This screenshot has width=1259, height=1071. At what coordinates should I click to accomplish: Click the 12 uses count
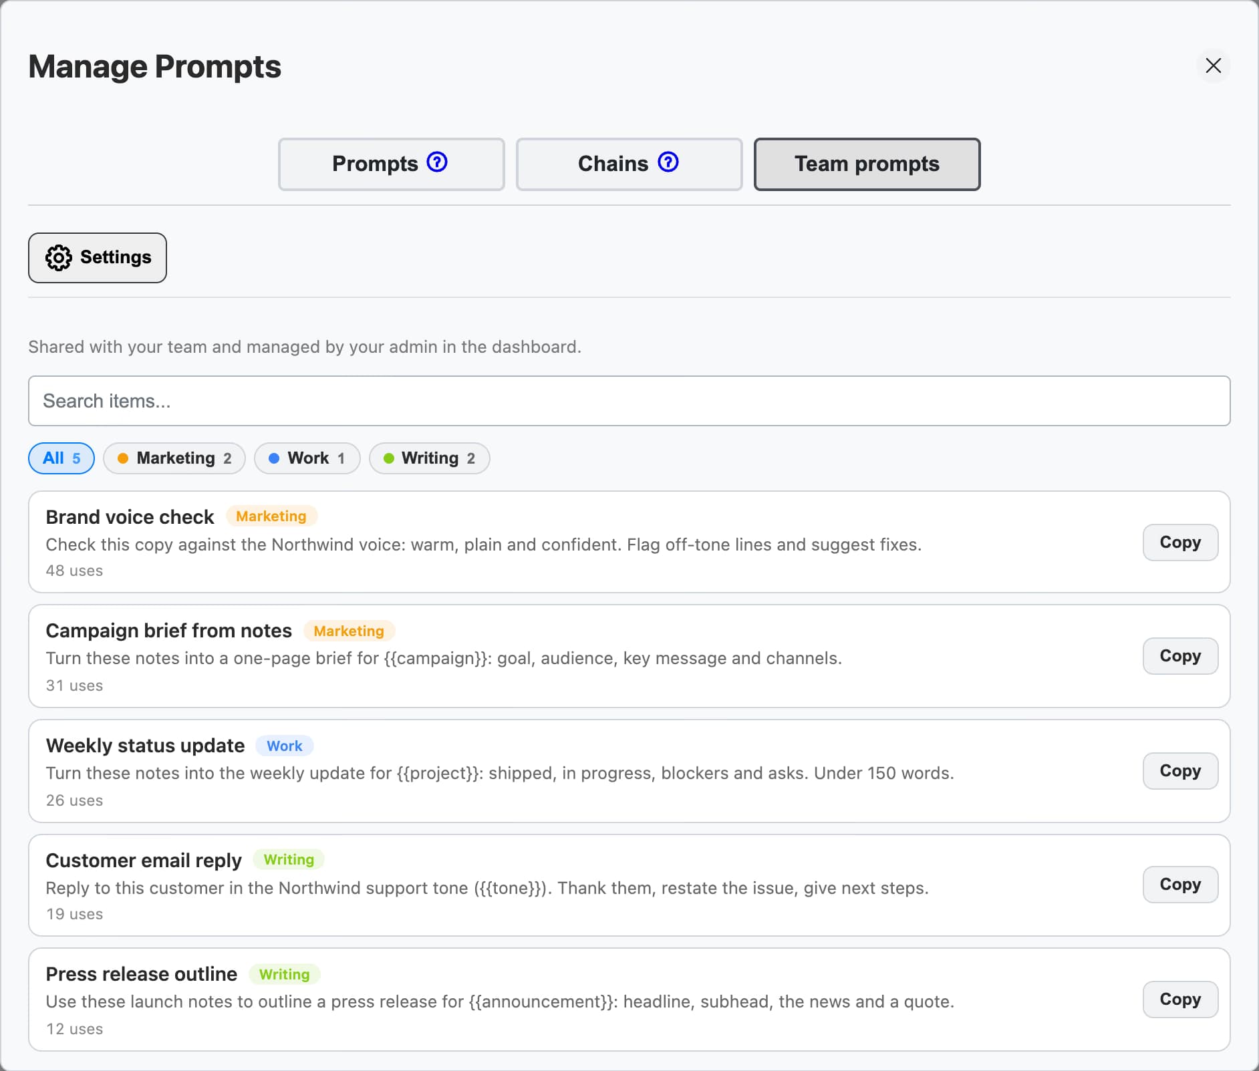74,1029
